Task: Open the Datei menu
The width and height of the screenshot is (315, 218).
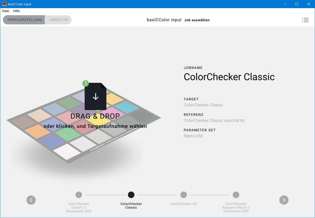Action: tap(6, 11)
